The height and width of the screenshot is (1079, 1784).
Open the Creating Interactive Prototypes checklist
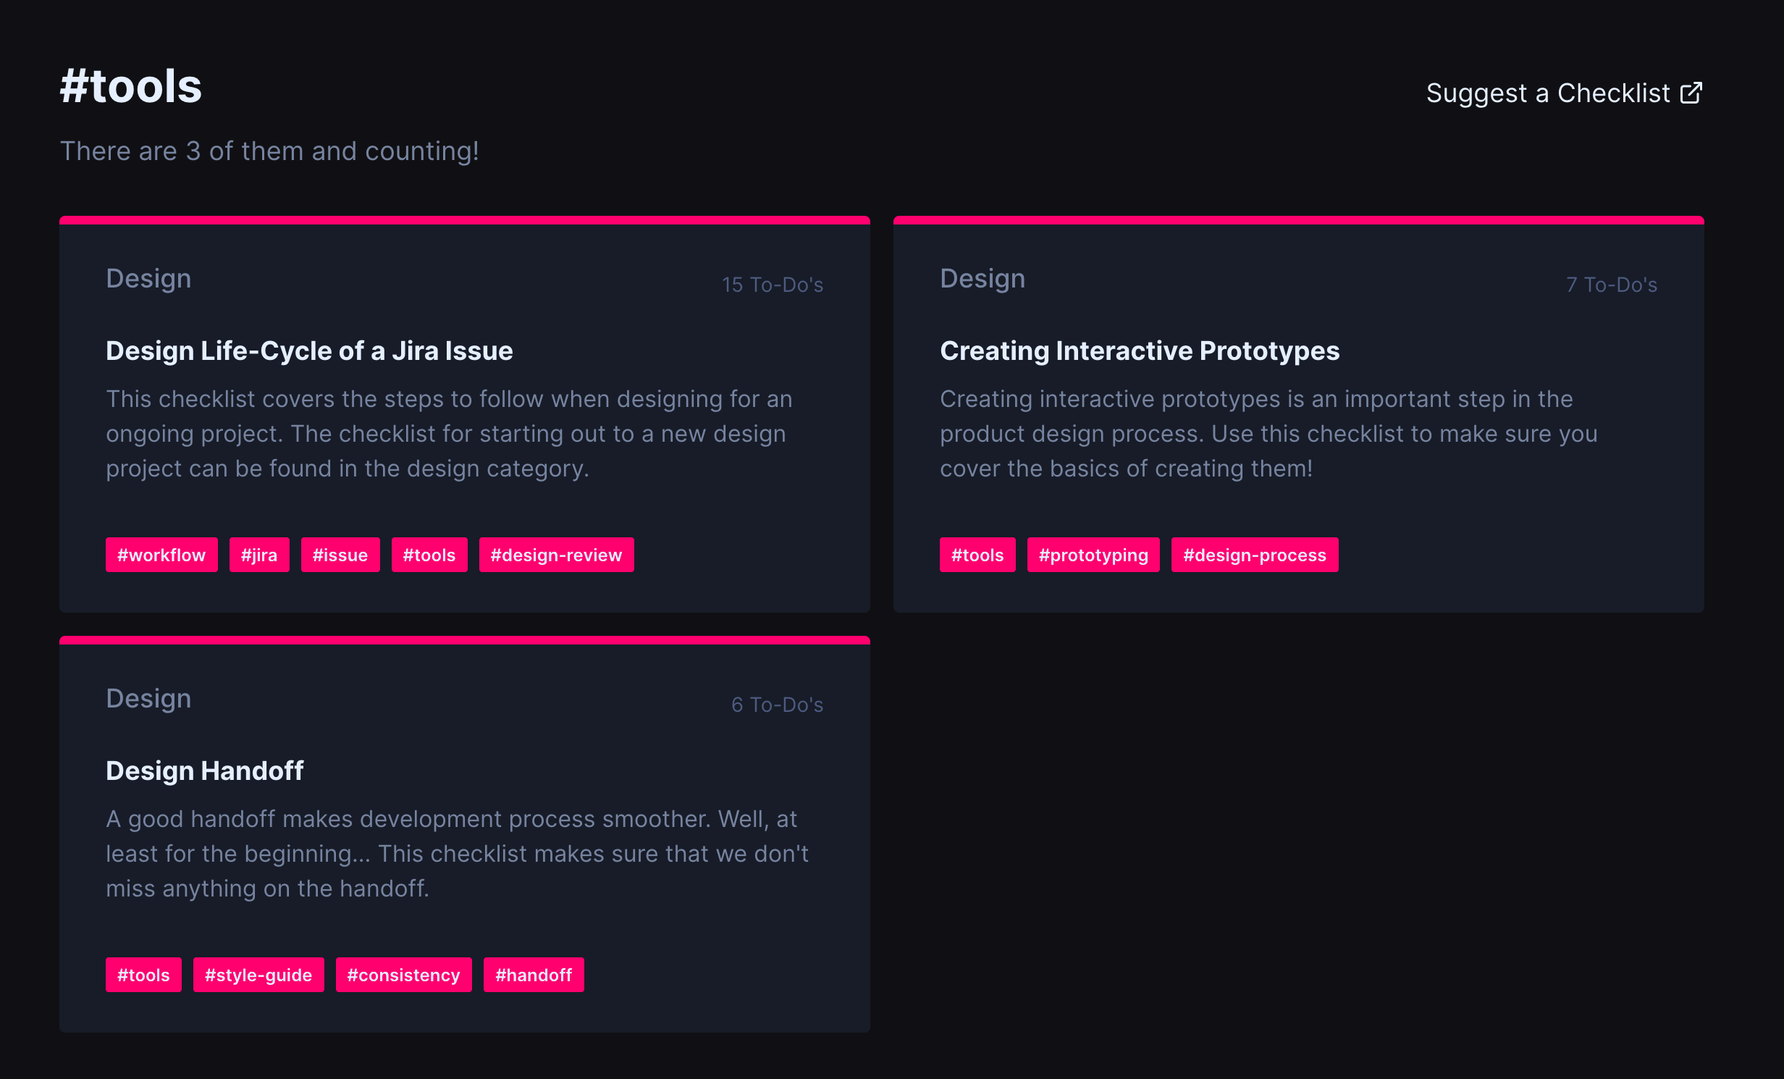coord(1139,351)
